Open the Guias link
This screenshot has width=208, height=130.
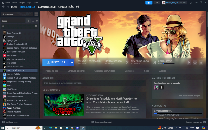coord(146,71)
